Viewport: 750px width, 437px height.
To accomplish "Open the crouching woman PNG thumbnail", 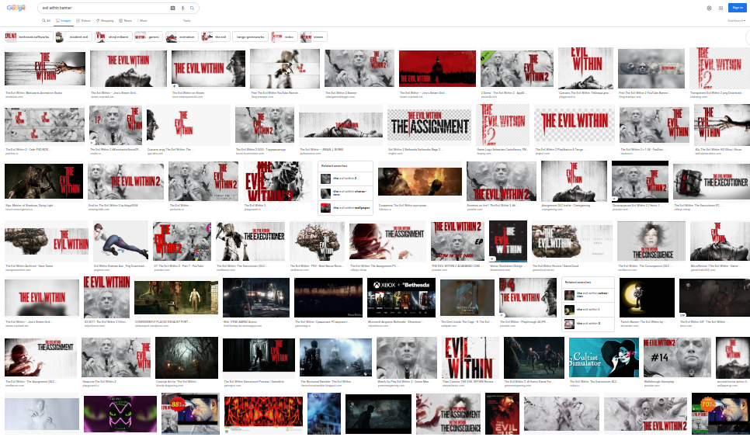I will [x=120, y=241].
